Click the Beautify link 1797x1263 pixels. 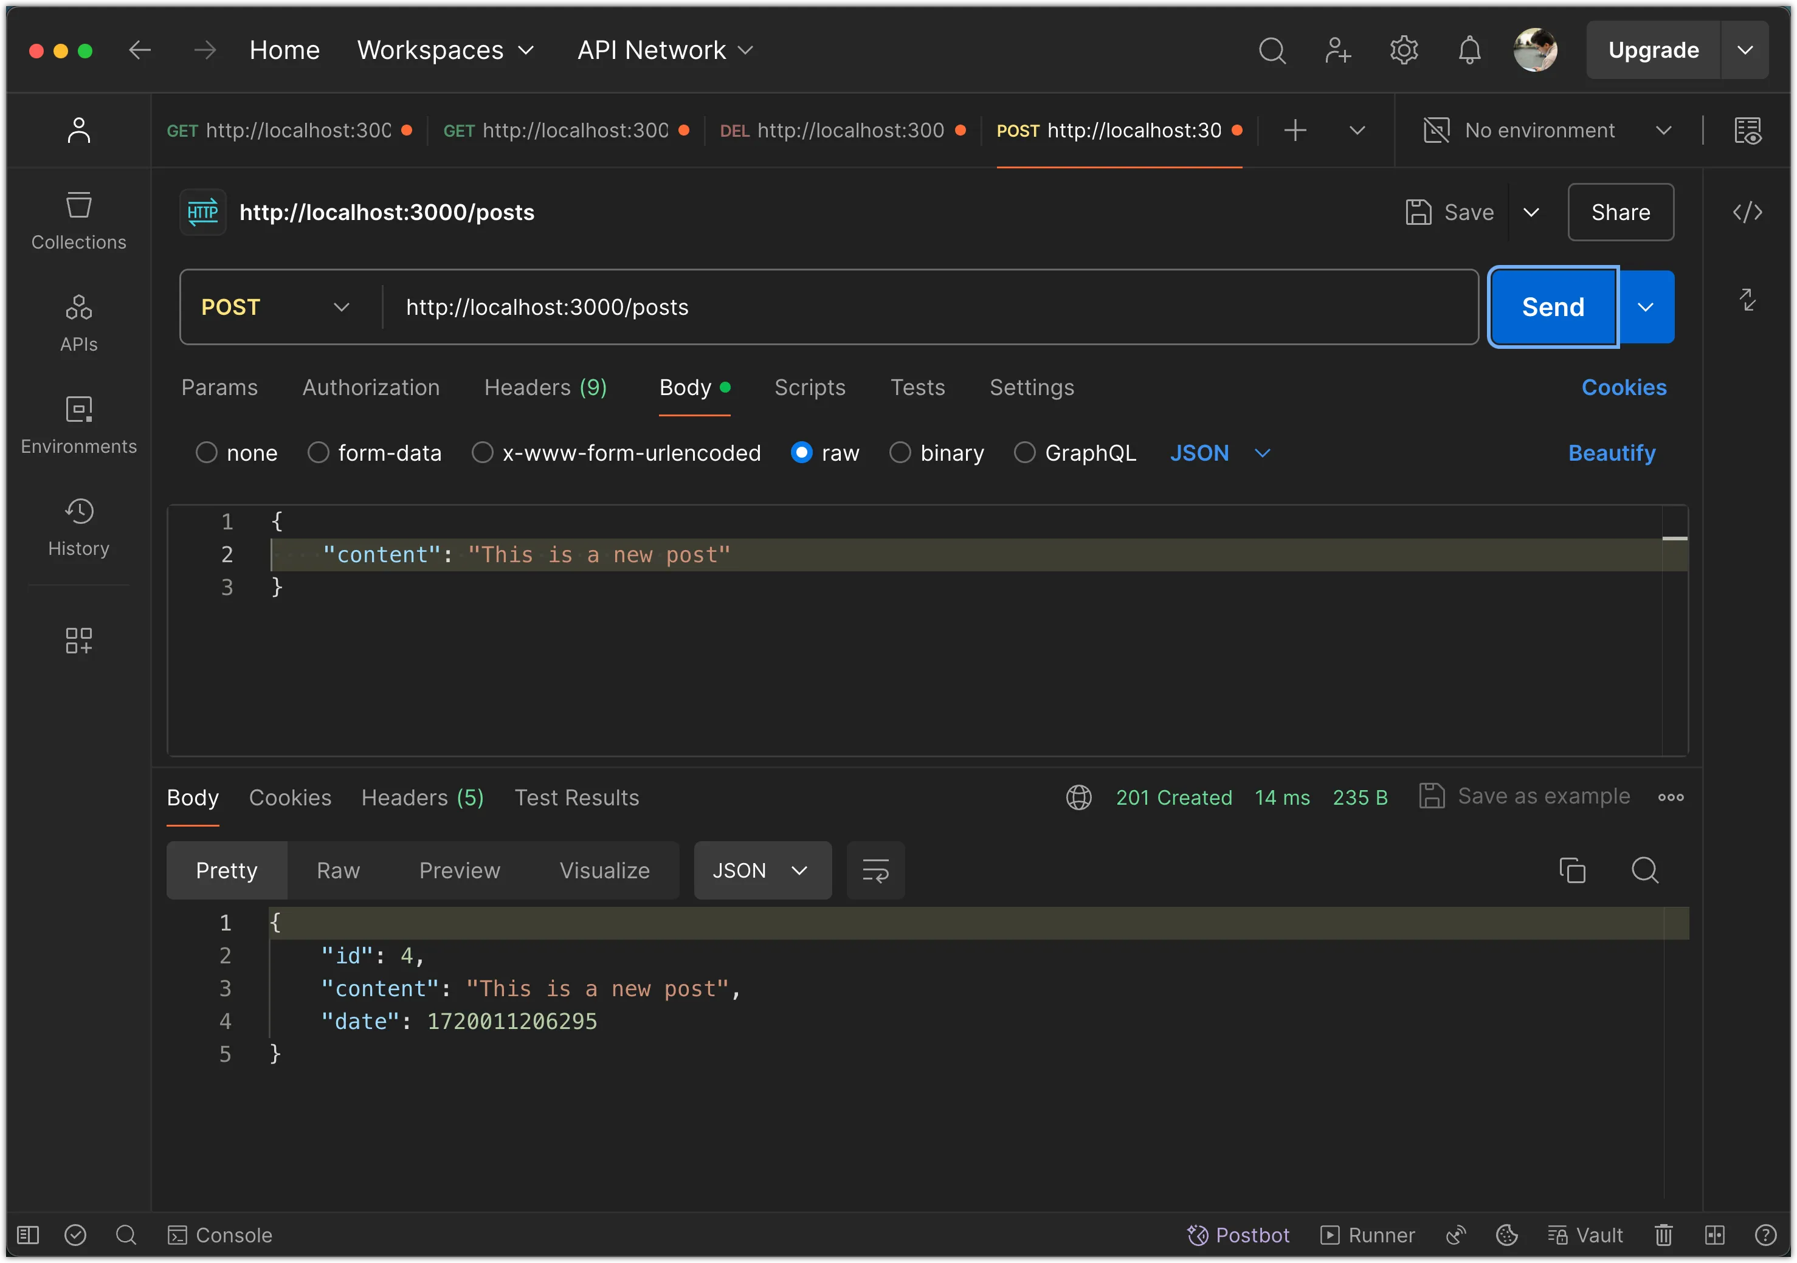click(x=1612, y=452)
